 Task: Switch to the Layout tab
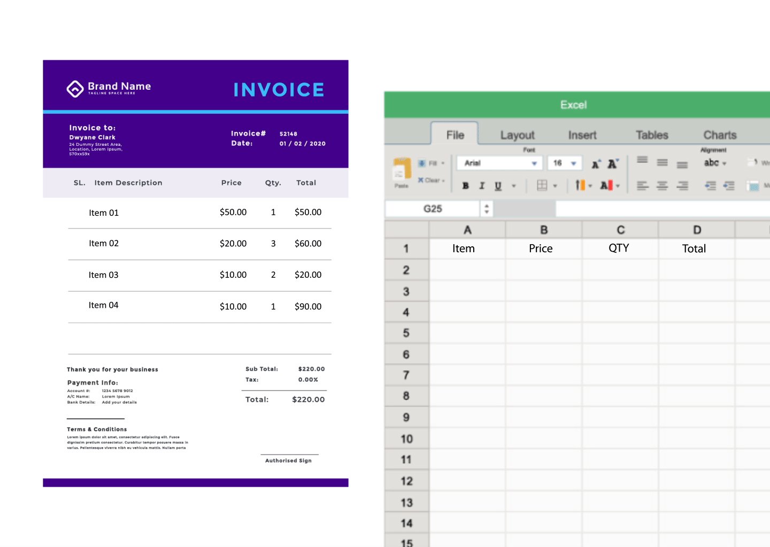pos(517,135)
